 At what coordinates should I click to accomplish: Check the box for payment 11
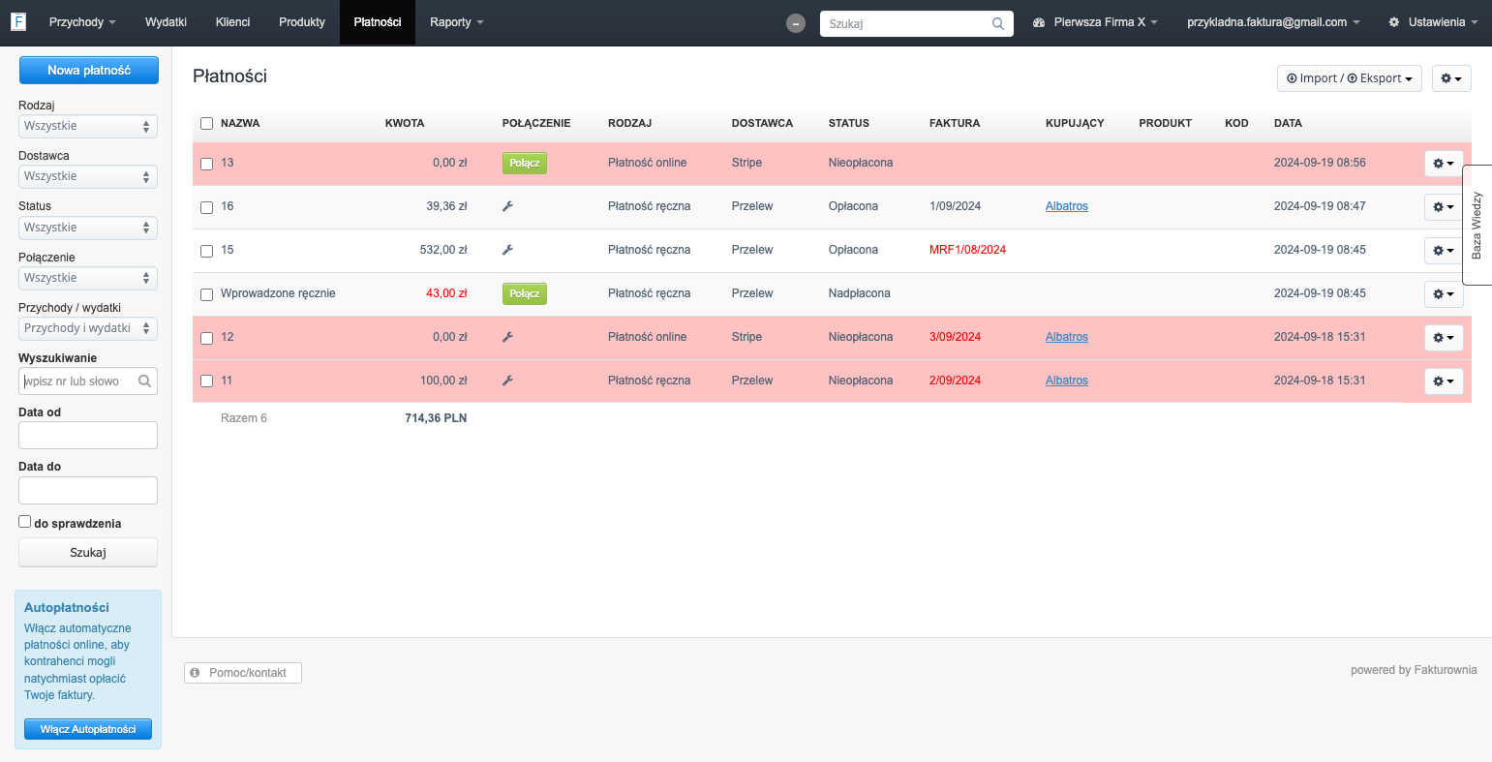pyautogui.click(x=206, y=381)
